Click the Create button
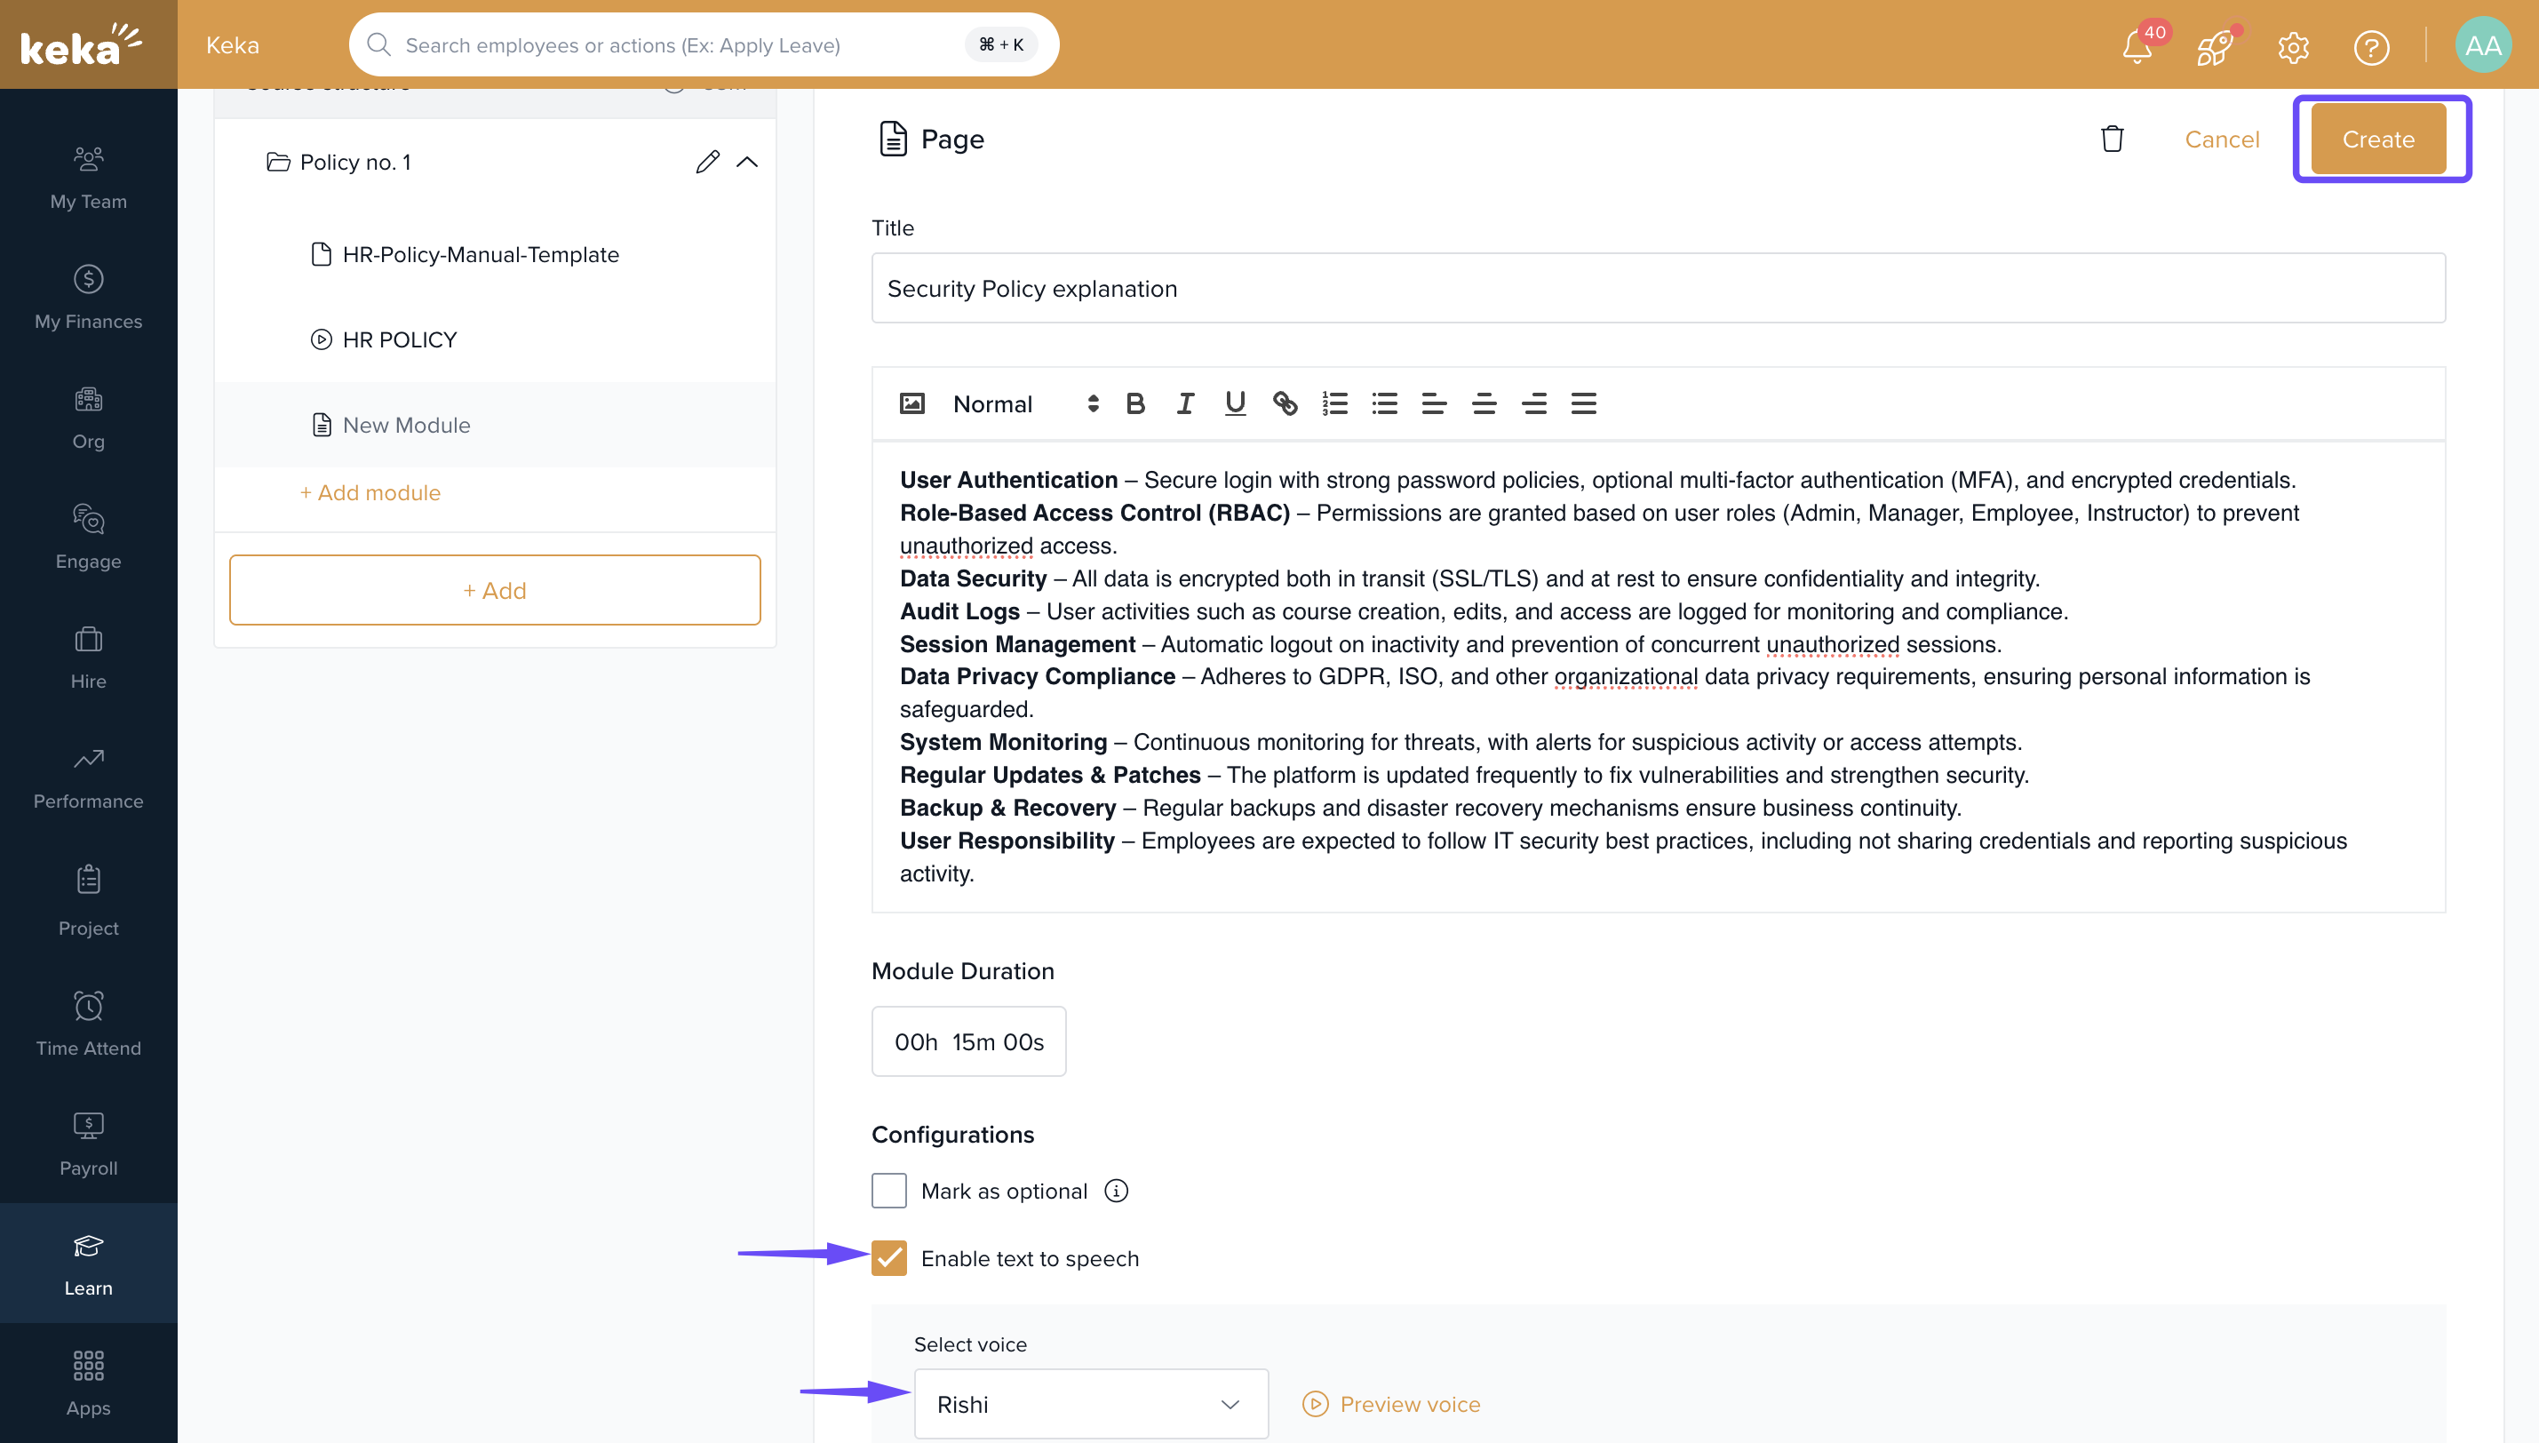The image size is (2539, 1443). point(2377,139)
